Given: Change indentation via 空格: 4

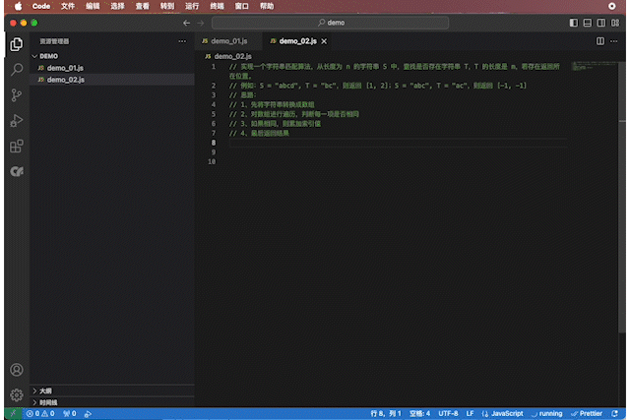Looking at the screenshot, I should pyautogui.click(x=419, y=413).
